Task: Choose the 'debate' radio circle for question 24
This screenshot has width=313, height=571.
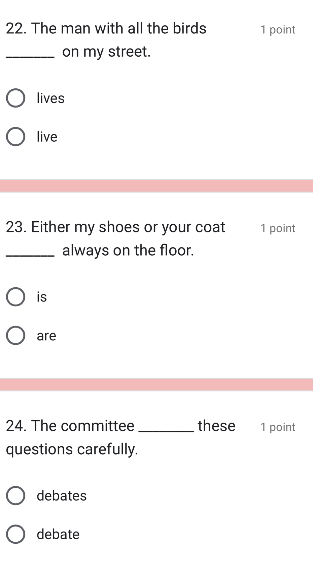Action: (x=15, y=534)
